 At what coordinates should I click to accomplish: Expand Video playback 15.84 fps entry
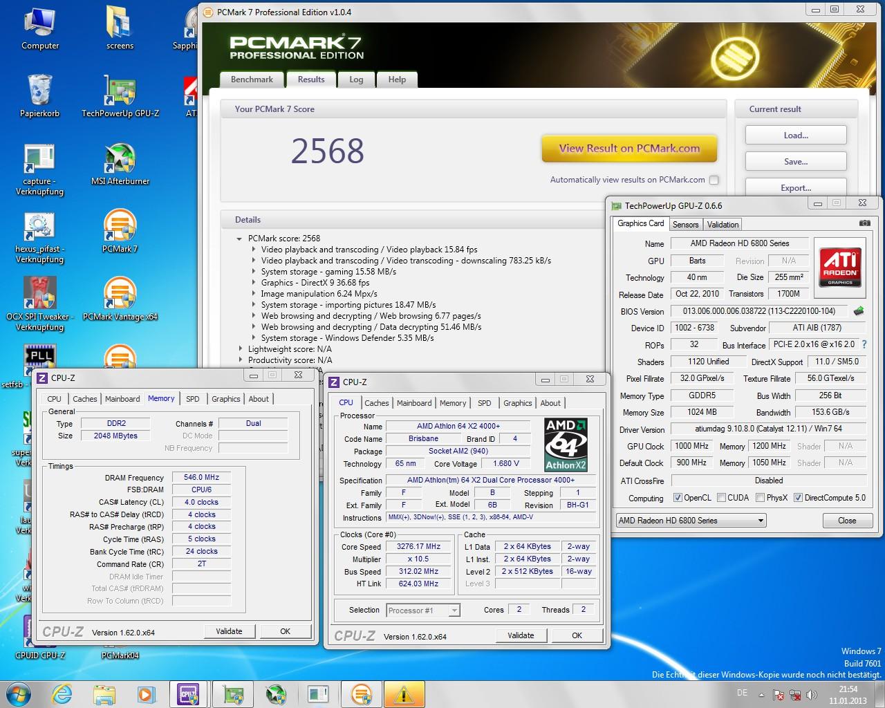pos(253,250)
